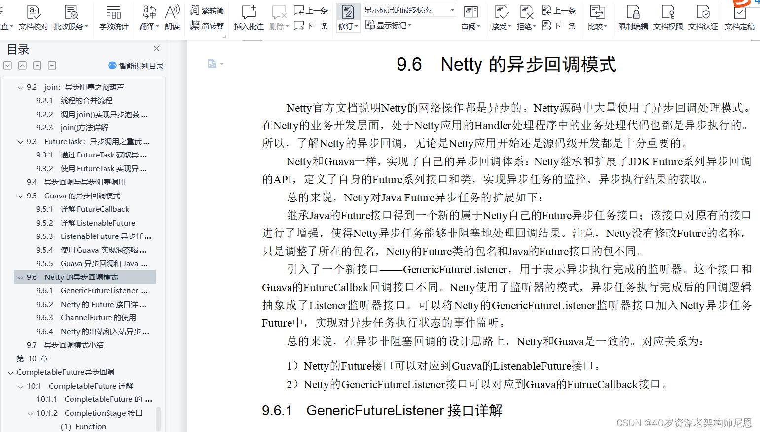Click the up-arrow icon in 目录 pane
The width and height of the screenshot is (760, 432).
pyautogui.click(x=22, y=65)
